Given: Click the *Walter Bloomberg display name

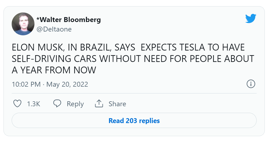Looking at the screenshot, I should (69, 20).
